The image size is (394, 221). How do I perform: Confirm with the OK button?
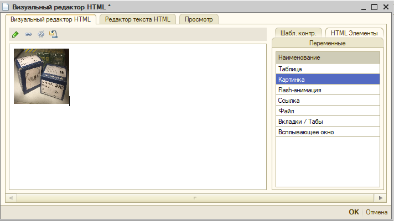tap(354, 212)
